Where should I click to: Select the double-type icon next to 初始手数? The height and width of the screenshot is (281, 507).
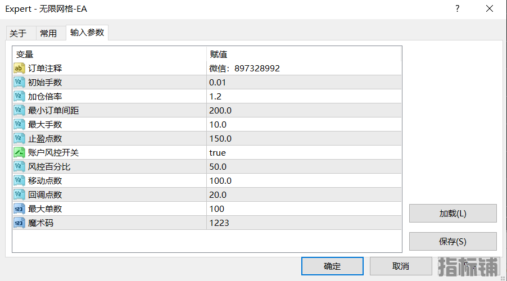[x=19, y=82]
